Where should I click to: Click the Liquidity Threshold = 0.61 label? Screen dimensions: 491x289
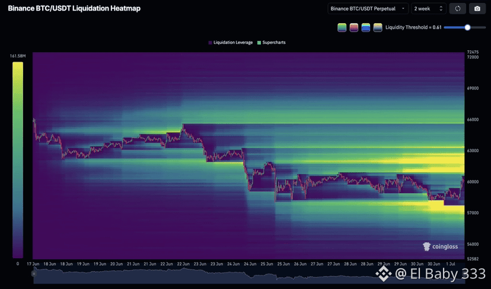point(413,27)
